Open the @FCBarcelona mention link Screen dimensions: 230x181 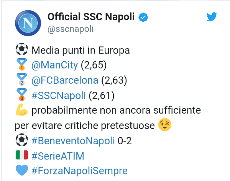pos(66,80)
